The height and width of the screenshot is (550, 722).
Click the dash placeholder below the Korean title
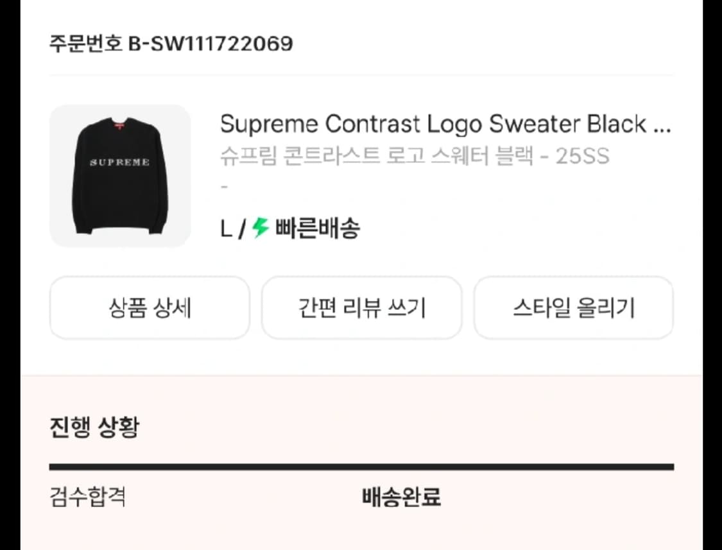tap(223, 186)
